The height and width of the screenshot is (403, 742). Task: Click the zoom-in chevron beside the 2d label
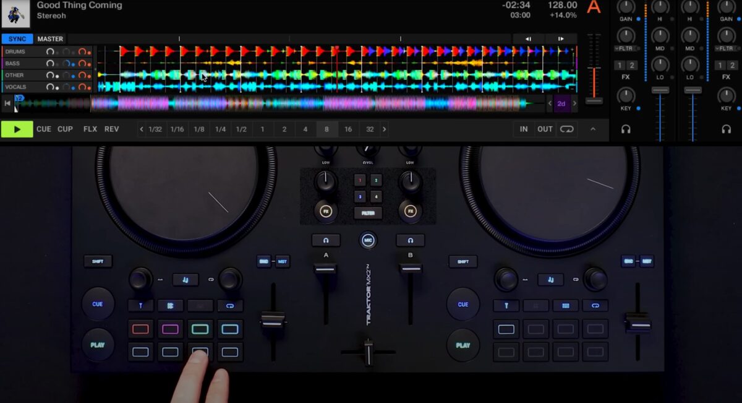coord(574,103)
